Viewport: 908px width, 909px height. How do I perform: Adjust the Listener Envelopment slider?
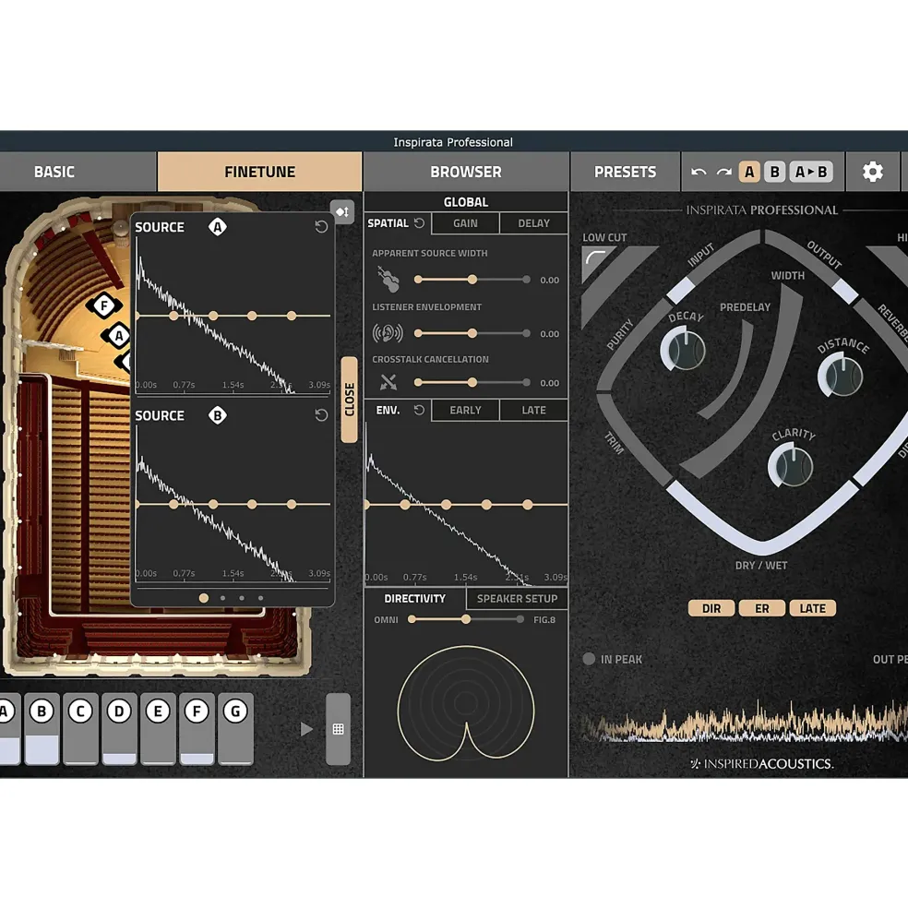472,333
